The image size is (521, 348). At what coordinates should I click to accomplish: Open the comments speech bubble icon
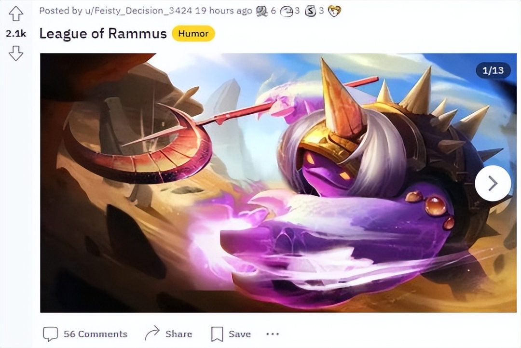pos(51,334)
